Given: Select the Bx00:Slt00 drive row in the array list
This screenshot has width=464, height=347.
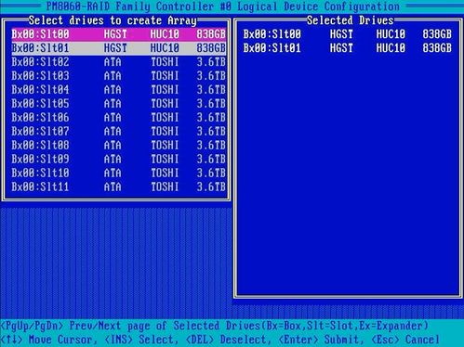Looking at the screenshot, I should (119, 34).
